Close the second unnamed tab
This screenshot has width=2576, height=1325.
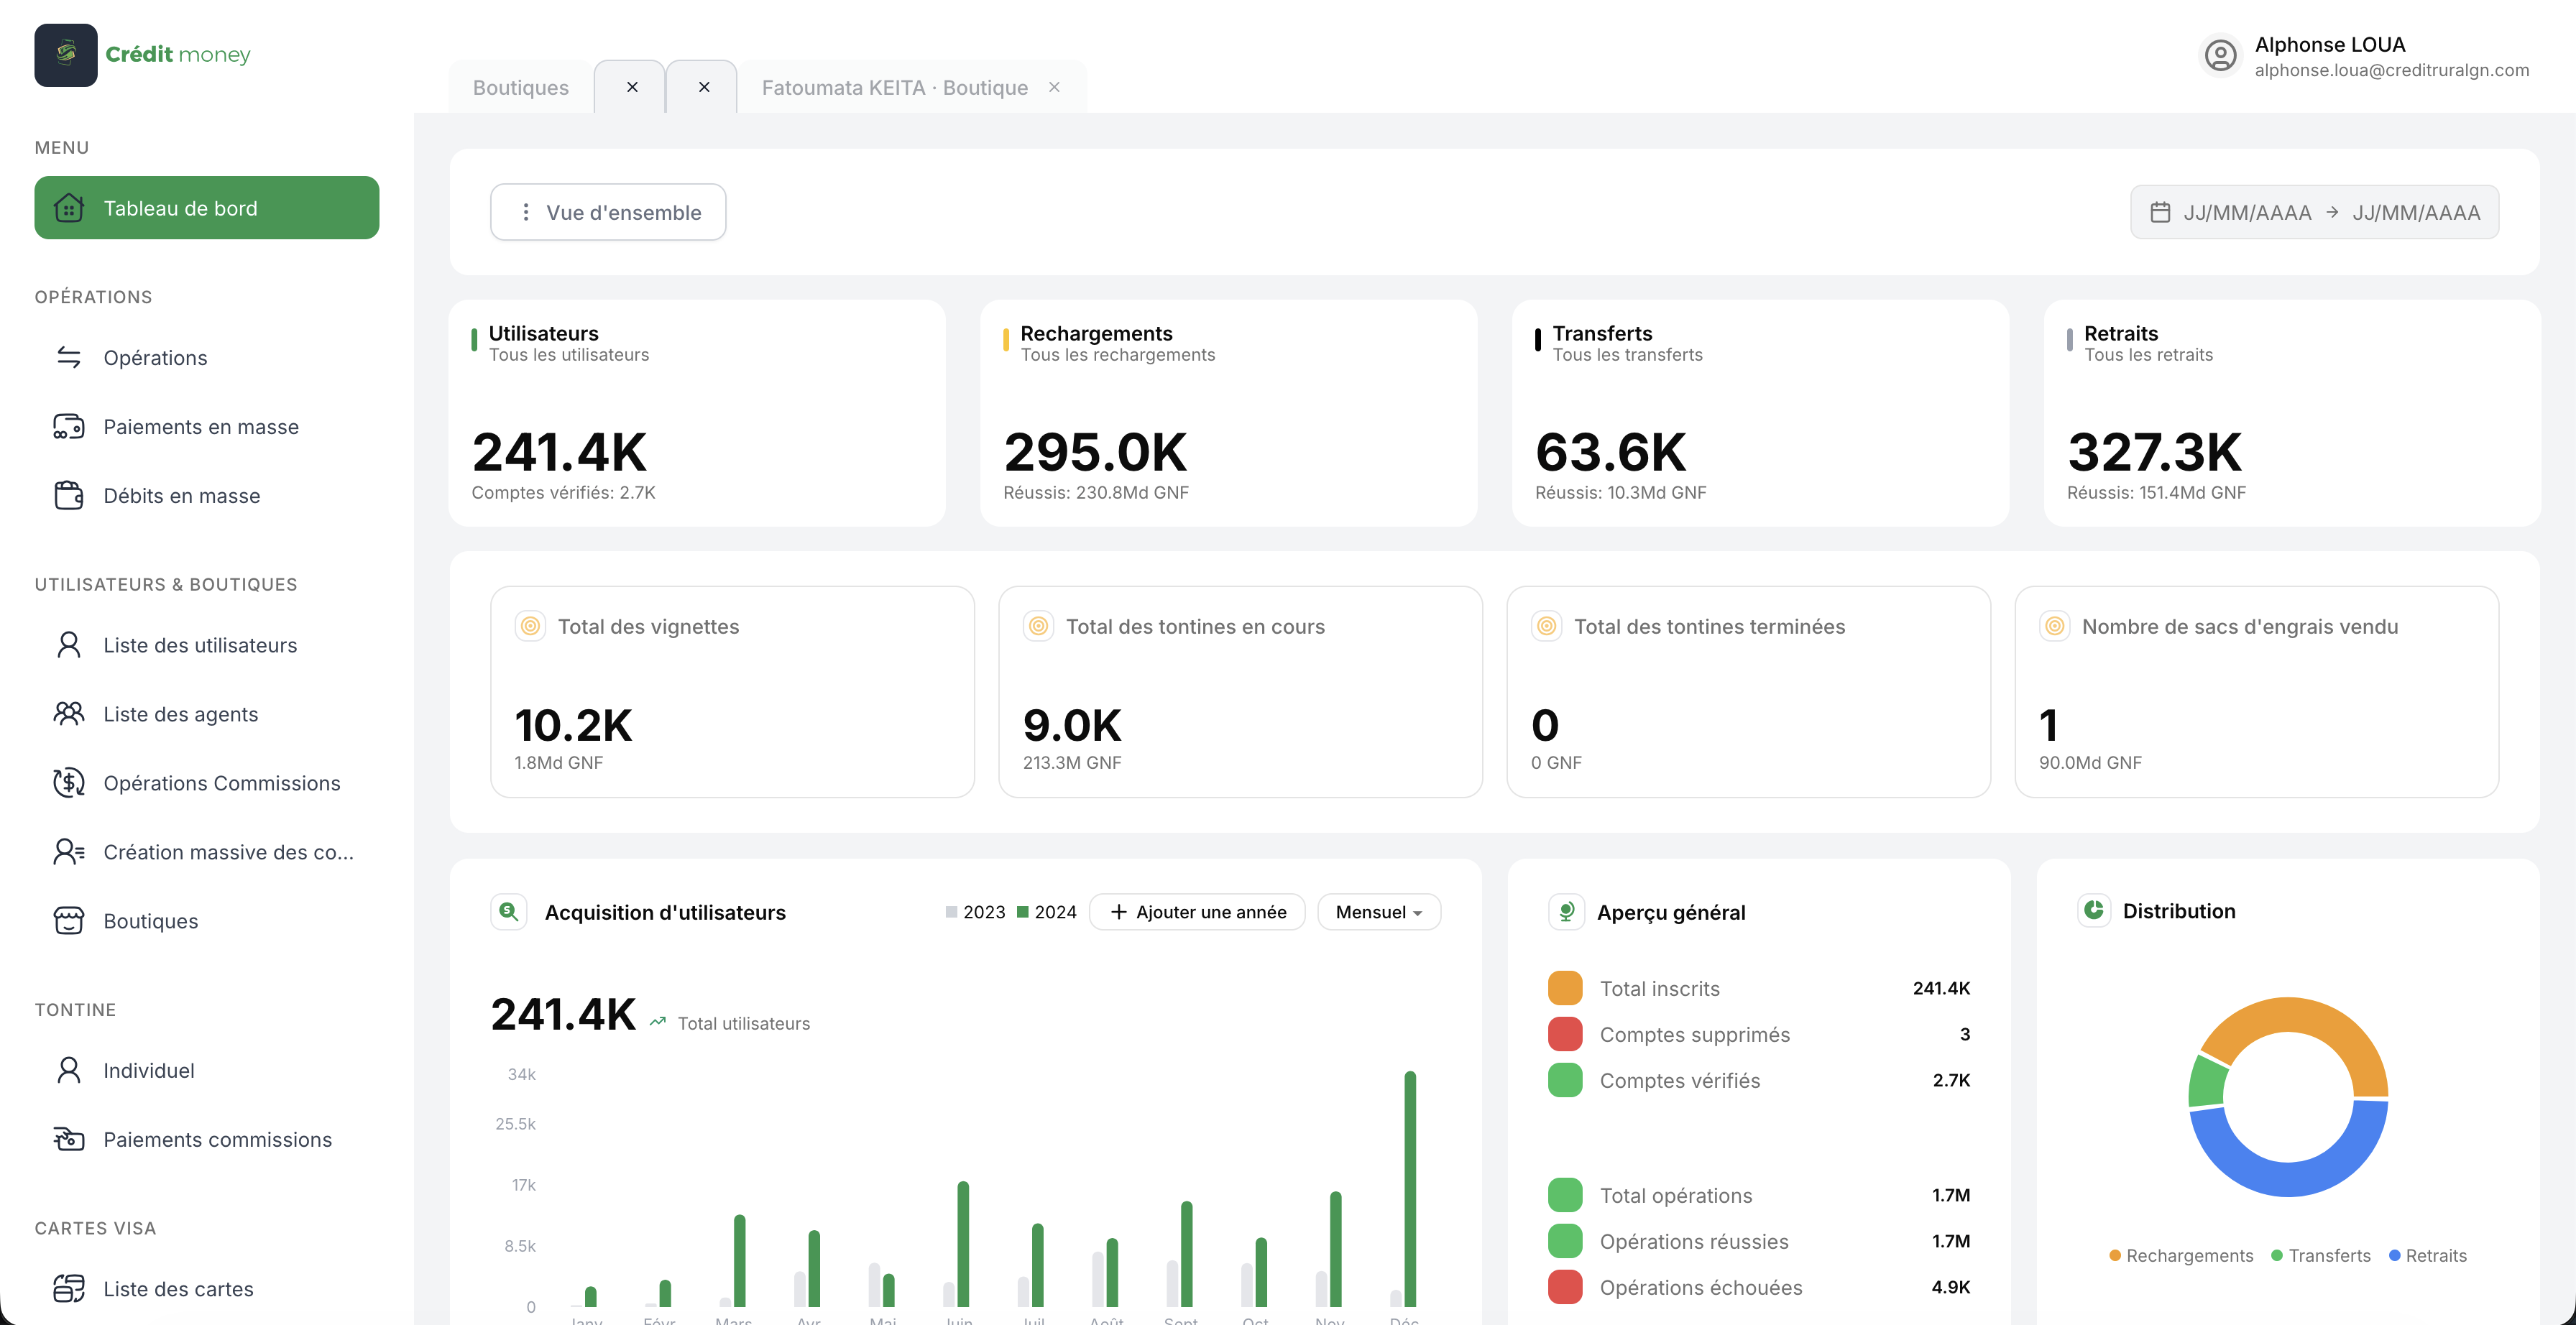704,87
